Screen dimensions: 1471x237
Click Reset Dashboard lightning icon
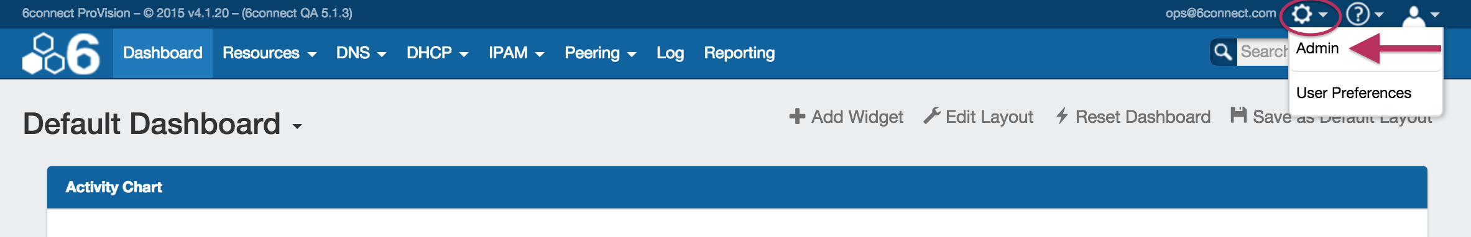pyautogui.click(x=1062, y=115)
